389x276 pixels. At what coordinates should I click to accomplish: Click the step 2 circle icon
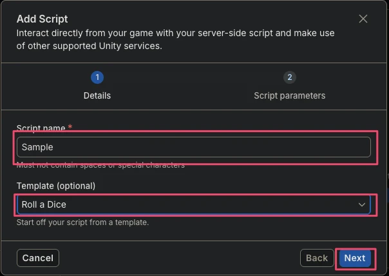(x=290, y=77)
